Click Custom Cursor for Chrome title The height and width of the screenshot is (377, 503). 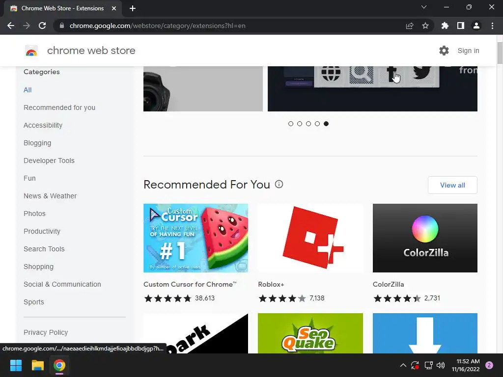point(190,284)
